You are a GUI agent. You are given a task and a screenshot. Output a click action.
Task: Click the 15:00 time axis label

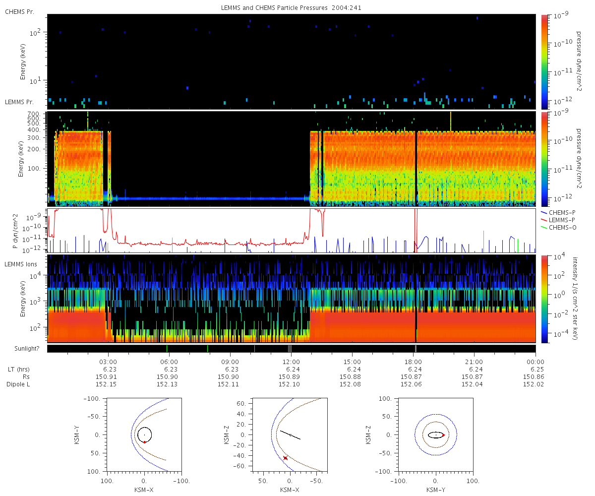[x=352, y=361]
